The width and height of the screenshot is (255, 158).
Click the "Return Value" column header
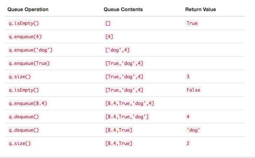(201, 9)
